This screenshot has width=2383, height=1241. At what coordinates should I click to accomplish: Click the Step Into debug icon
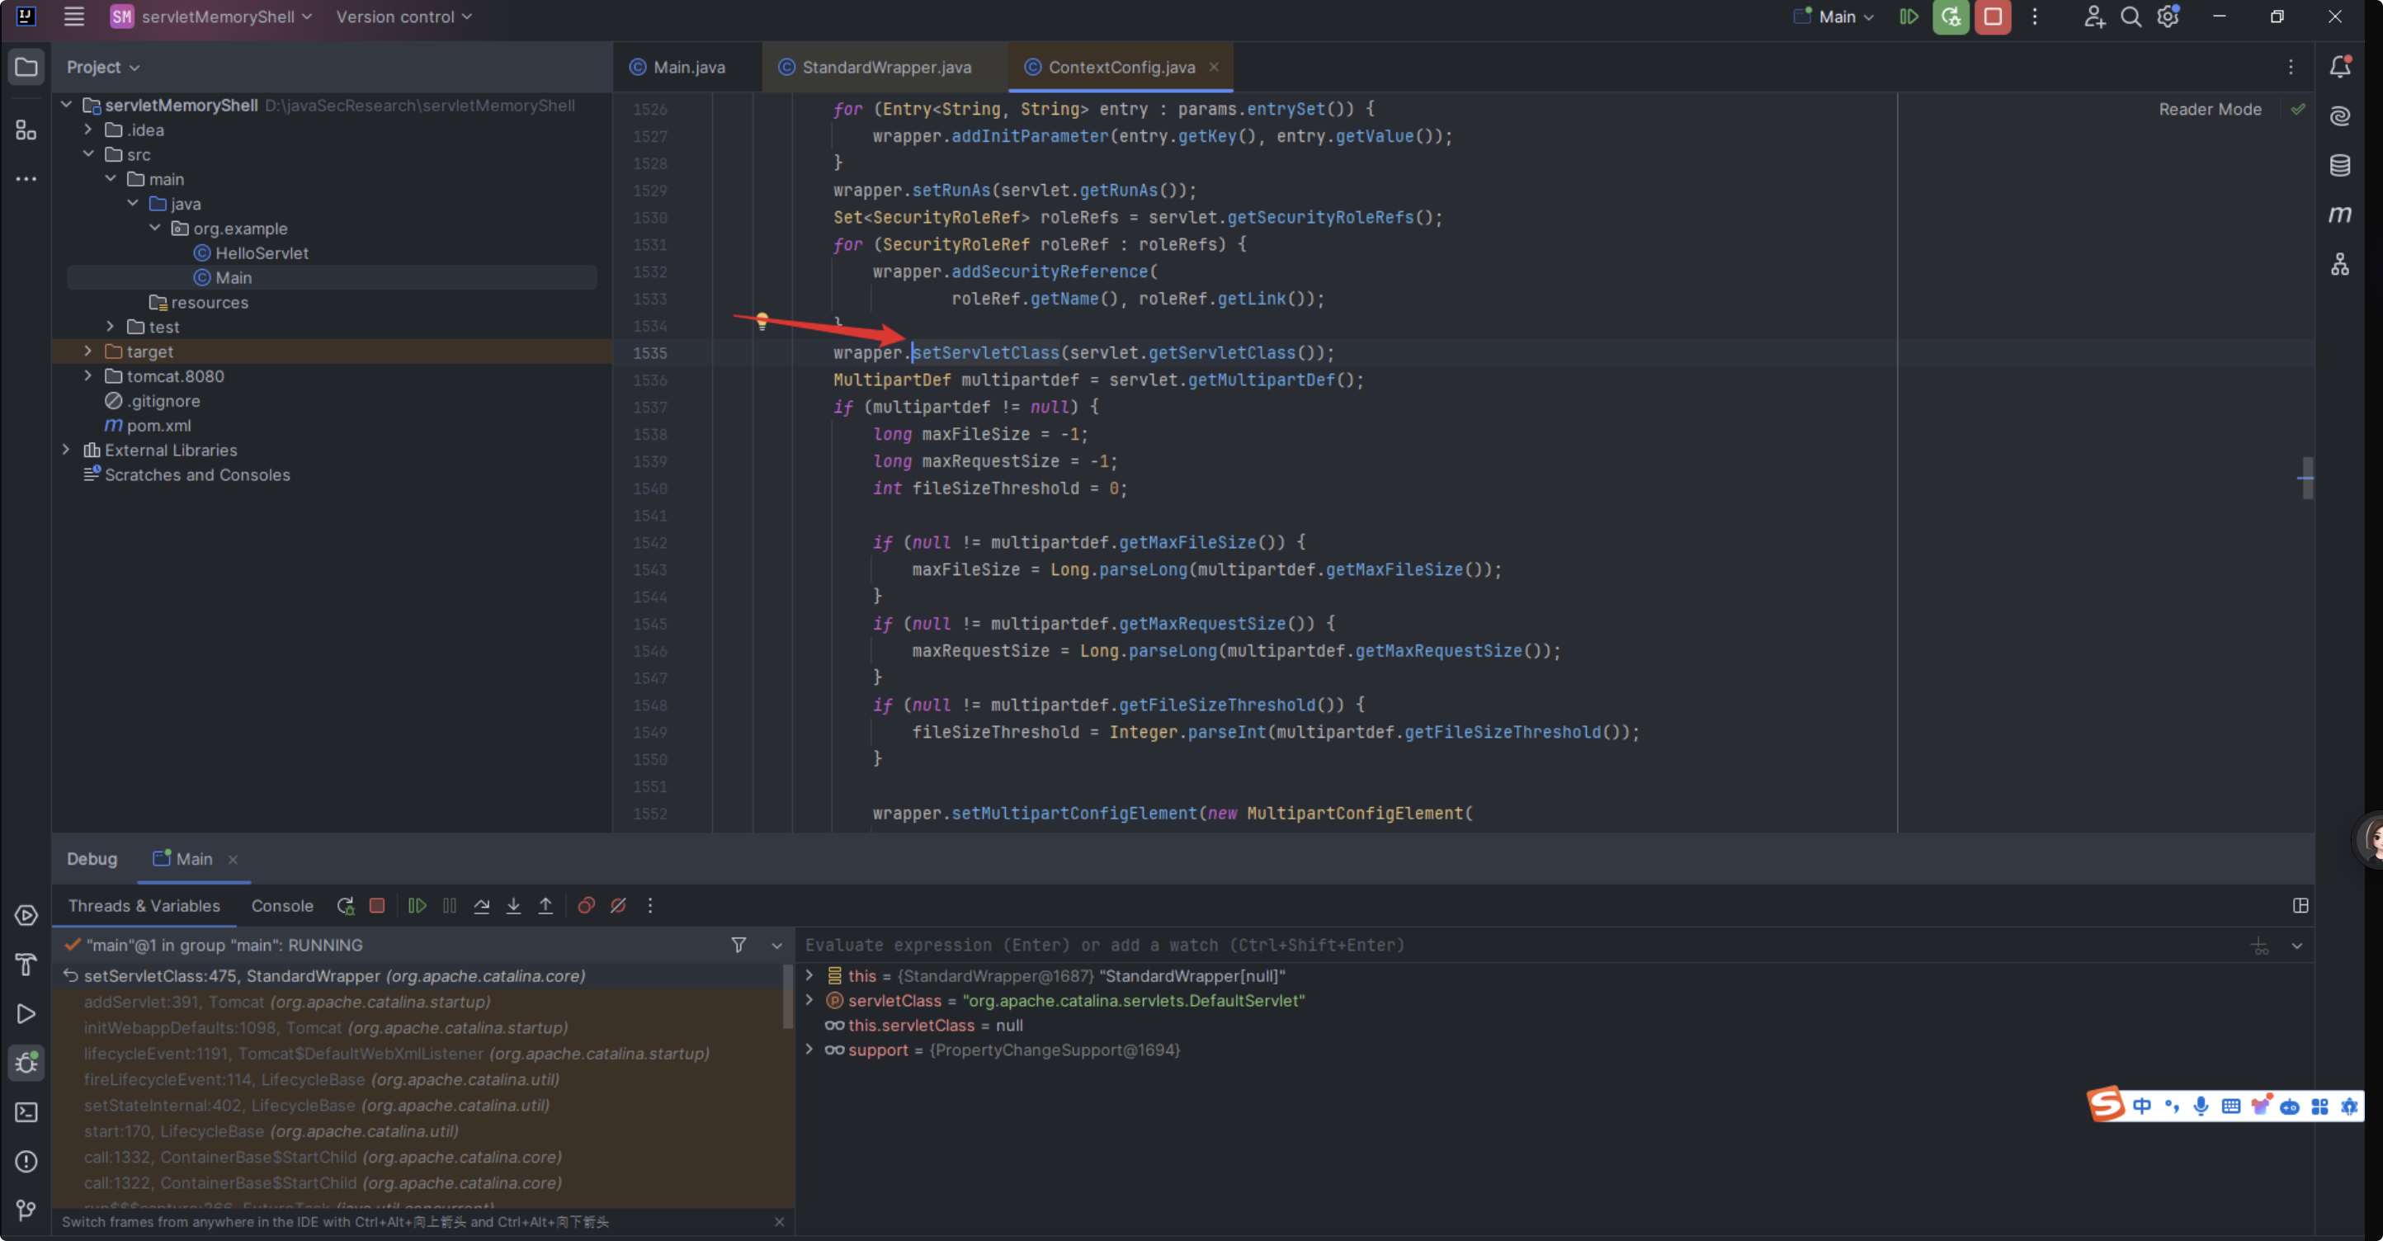pos(513,905)
